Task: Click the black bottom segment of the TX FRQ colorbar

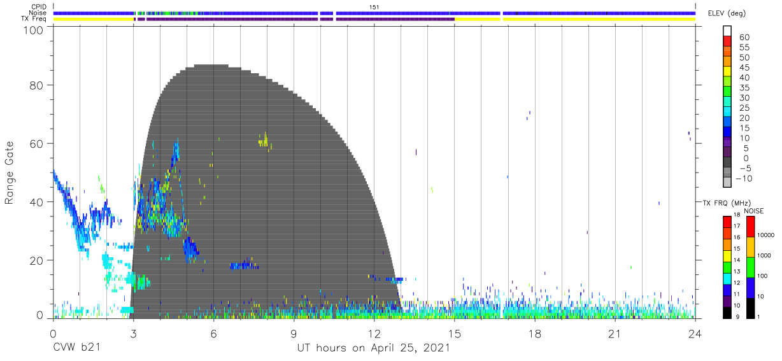Action: [727, 312]
